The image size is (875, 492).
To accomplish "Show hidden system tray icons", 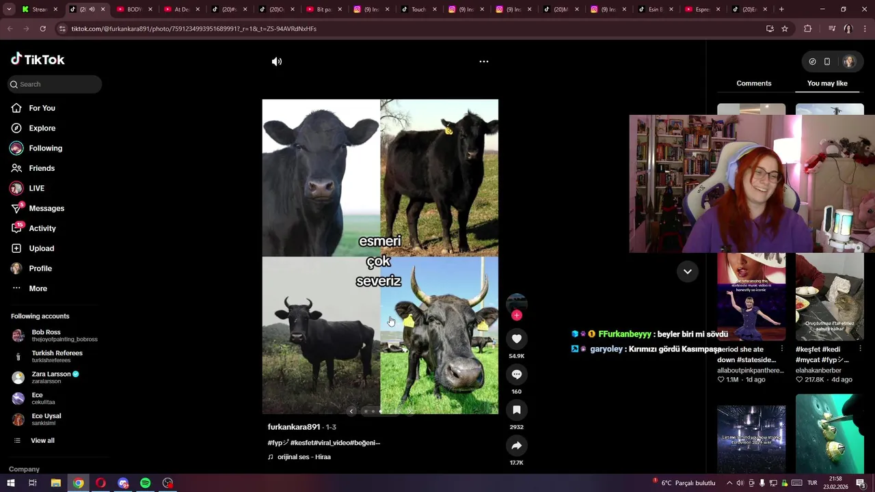I will [729, 483].
